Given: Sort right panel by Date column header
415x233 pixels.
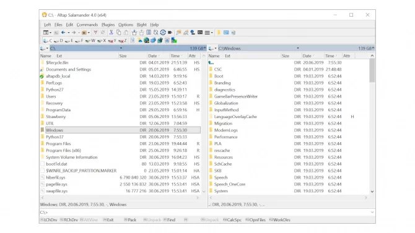Looking at the screenshot, I should [313, 56].
